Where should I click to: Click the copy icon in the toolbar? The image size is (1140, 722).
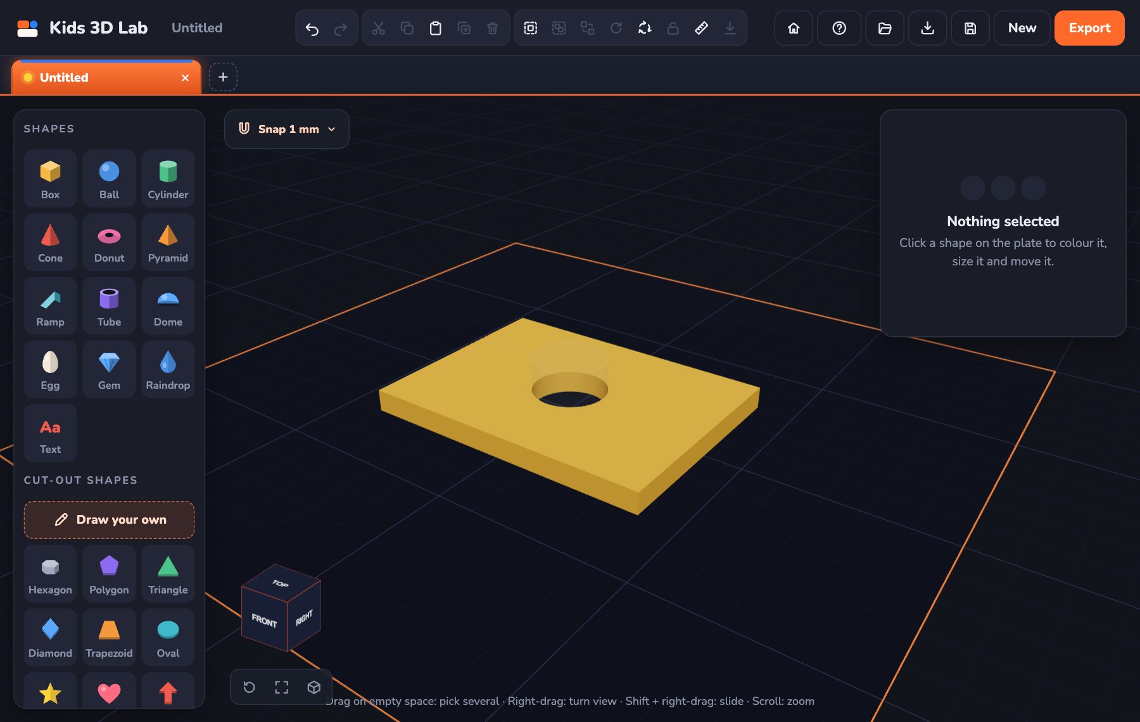[x=407, y=28]
